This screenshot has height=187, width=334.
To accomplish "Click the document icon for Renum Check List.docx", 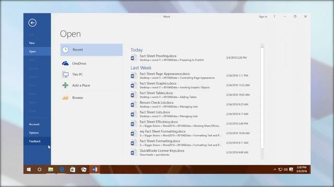I will pos(134,104).
